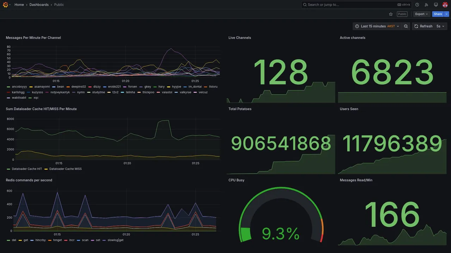Star this dashboard as favorite

pyautogui.click(x=391, y=14)
